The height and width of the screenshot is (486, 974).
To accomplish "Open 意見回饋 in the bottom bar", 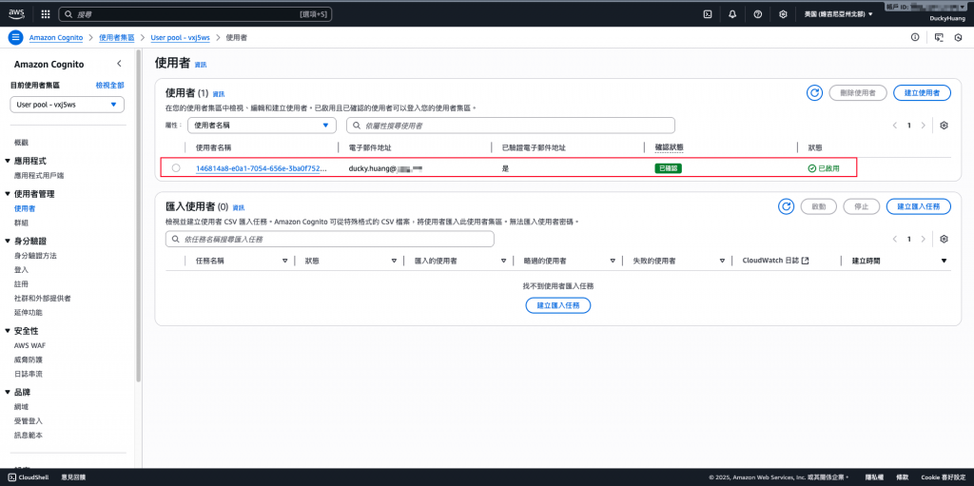I will coord(73,477).
